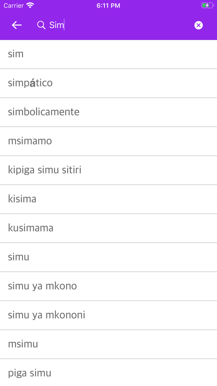
Task: Tap the Wi-Fi icon in the status bar
Action: point(29,5)
